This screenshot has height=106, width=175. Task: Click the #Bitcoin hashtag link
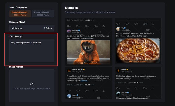pos(84,81)
